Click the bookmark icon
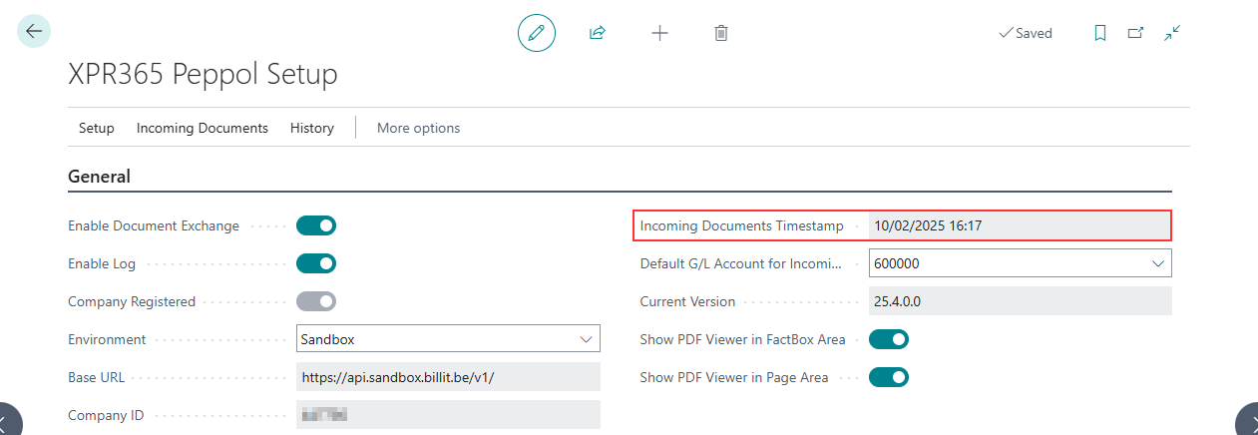 point(1100,33)
